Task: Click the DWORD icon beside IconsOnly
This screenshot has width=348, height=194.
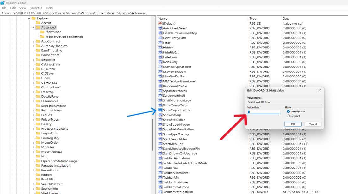Action: point(160,62)
